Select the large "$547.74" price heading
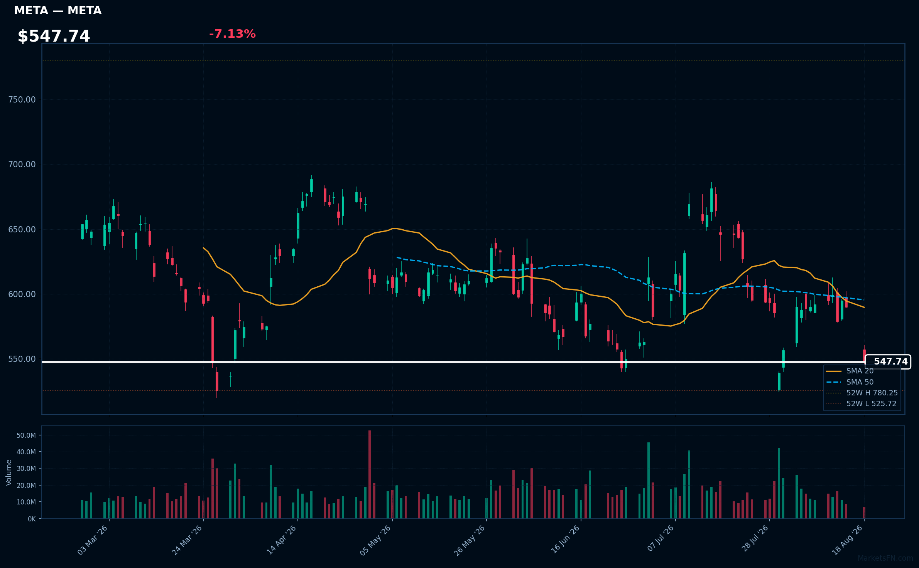 coord(54,36)
